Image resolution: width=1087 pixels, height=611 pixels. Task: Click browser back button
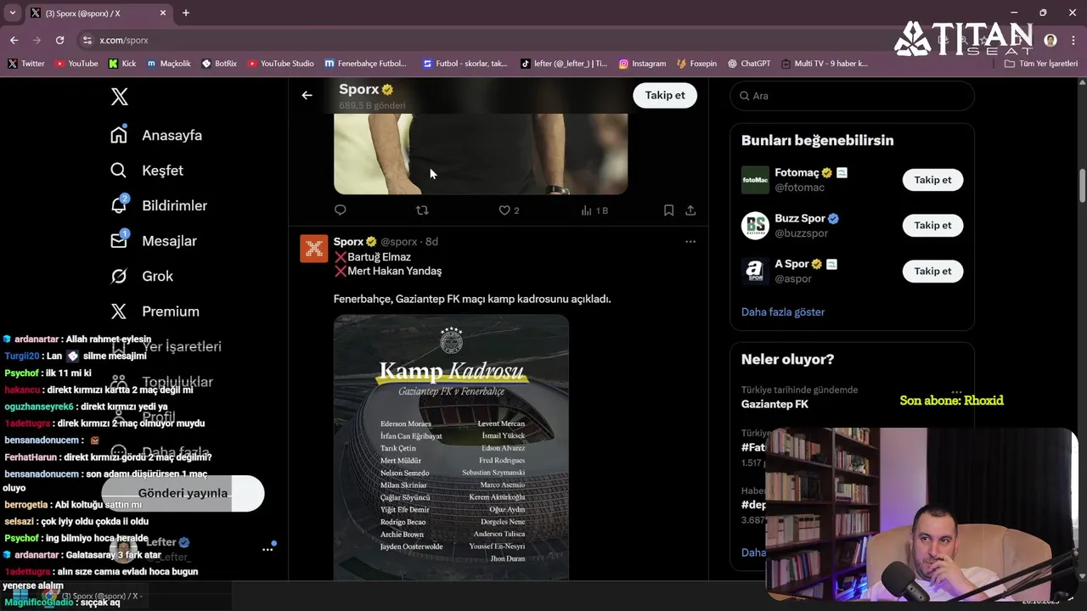pyautogui.click(x=14, y=40)
